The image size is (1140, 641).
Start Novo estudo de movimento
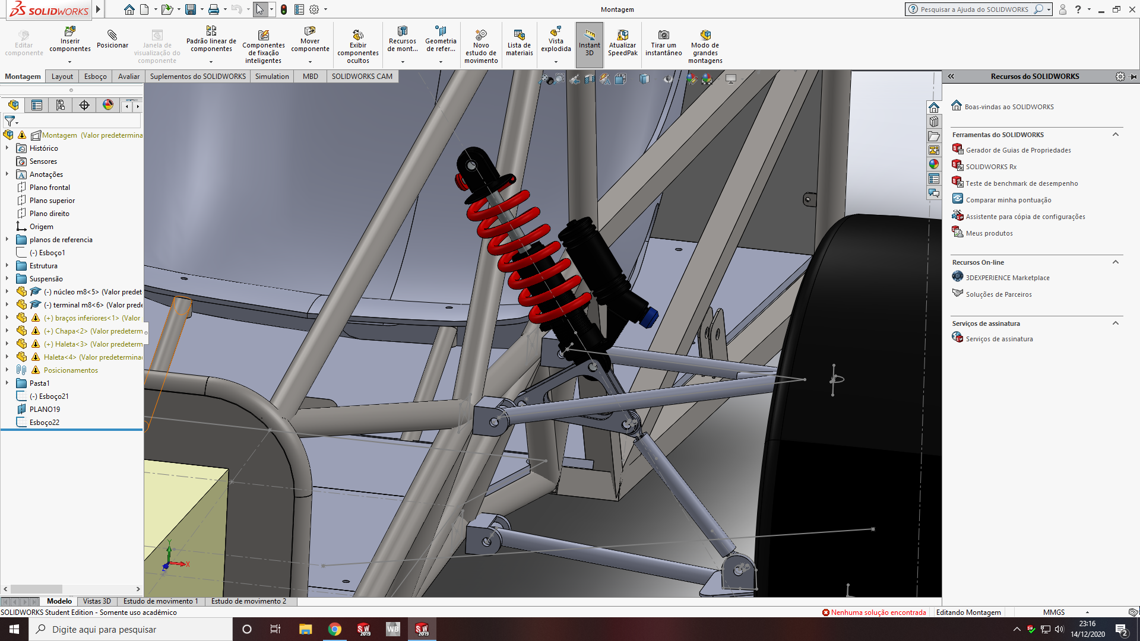point(481,46)
